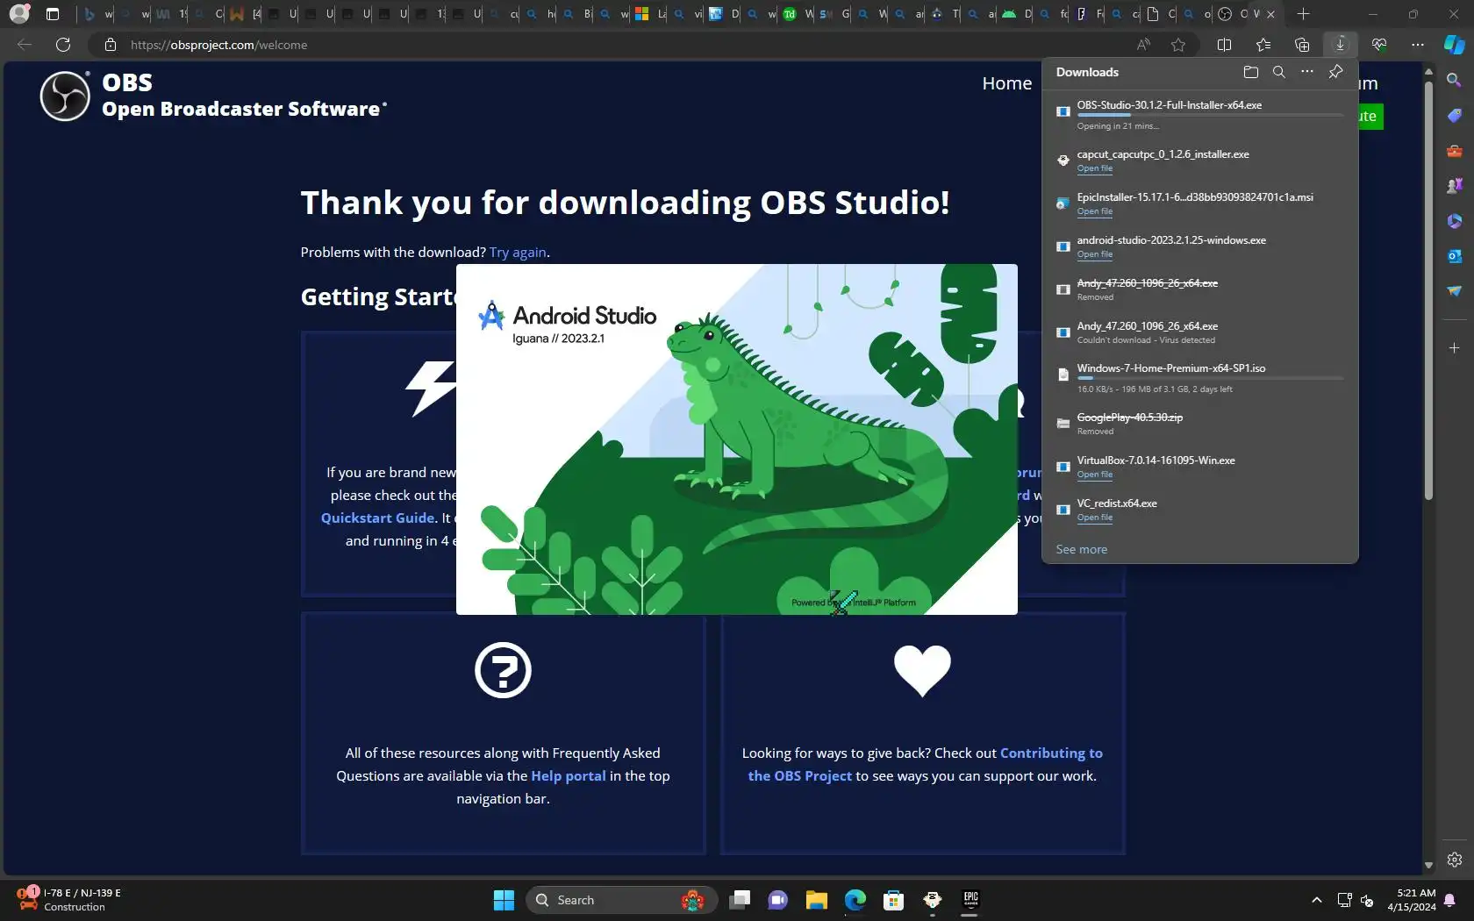Image resolution: width=1474 pixels, height=921 pixels.
Task: Click the address bar URL
Action: [218, 45]
